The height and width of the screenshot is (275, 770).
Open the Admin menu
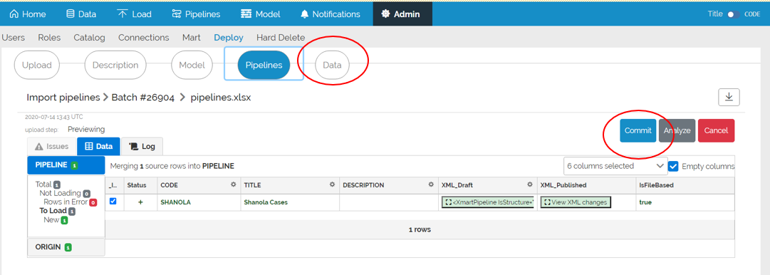402,14
